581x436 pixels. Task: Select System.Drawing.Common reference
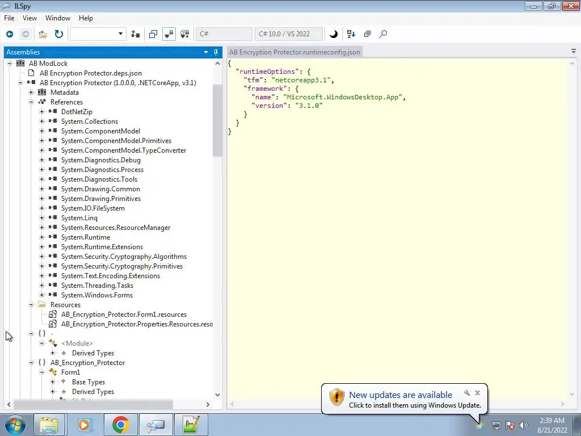click(x=100, y=189)
